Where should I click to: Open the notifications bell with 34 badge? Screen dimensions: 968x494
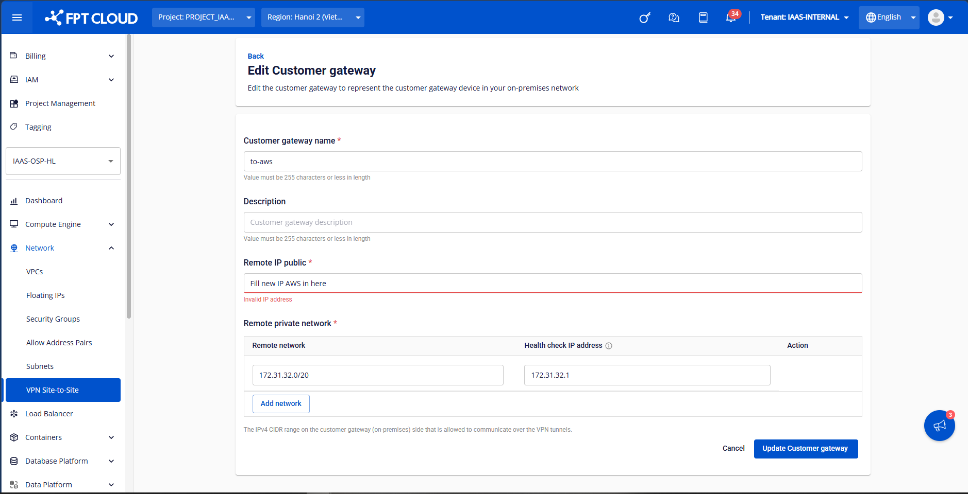[x=731, y=18]
